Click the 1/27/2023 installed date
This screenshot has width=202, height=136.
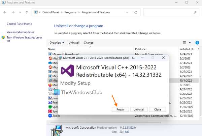point(186,72)
